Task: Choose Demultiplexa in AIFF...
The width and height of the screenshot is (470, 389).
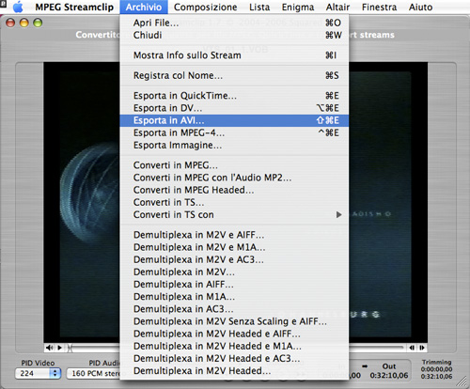Action: point(234,285)
